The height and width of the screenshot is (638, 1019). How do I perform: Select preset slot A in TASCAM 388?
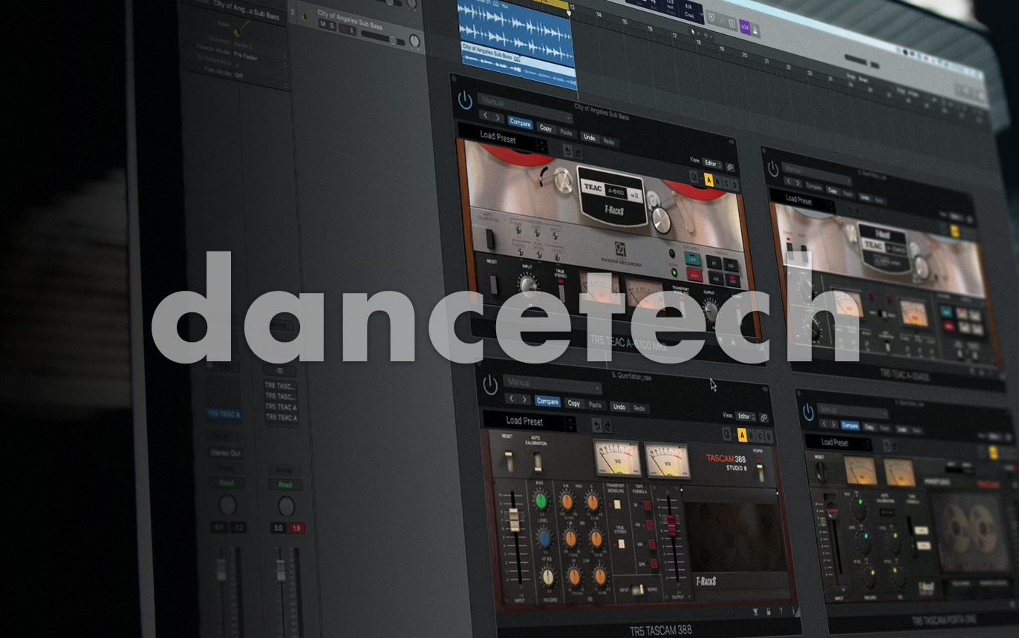click(742, 436)
